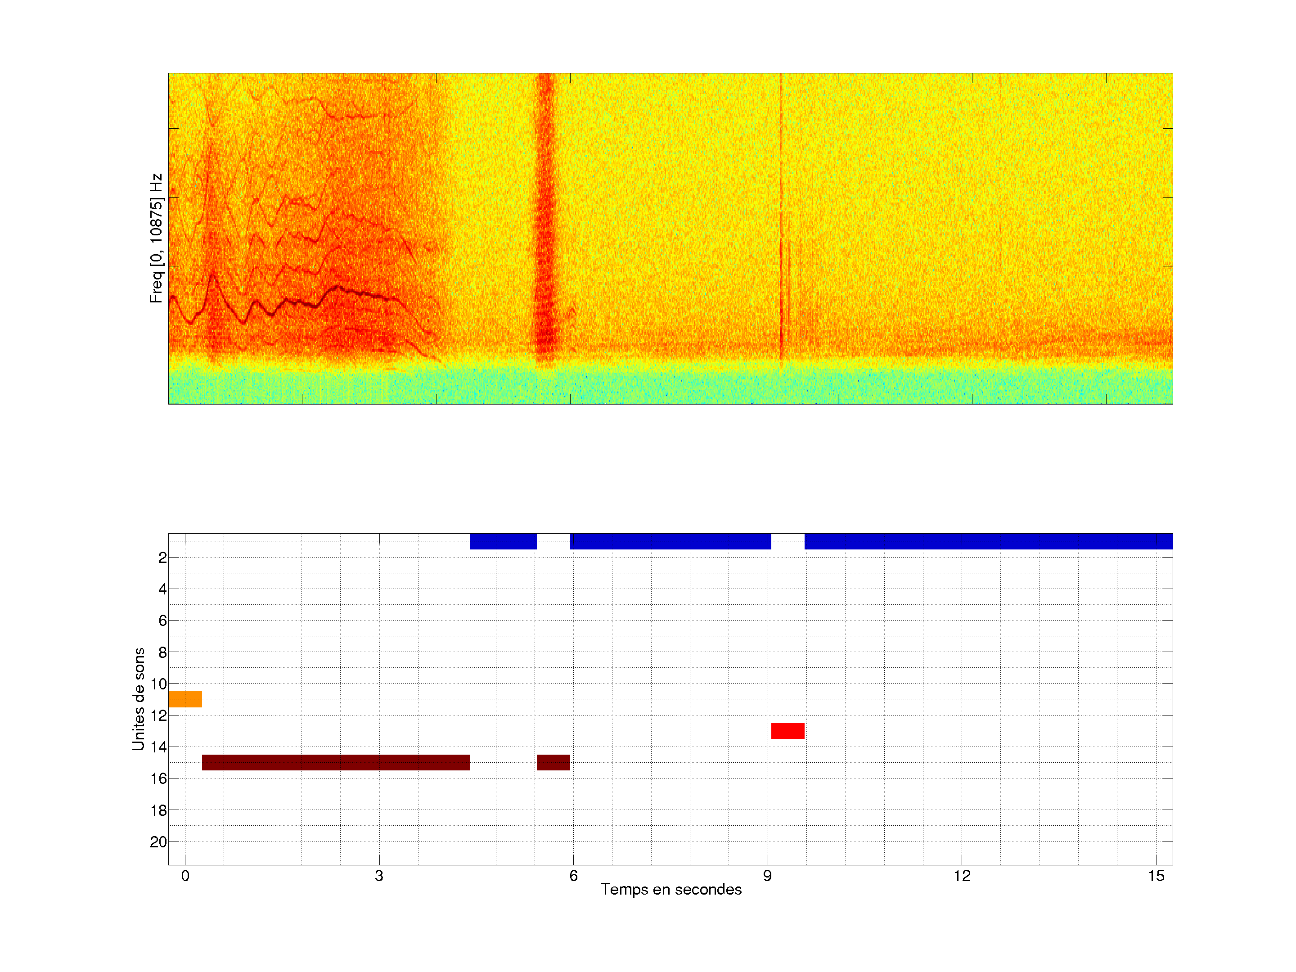Viewport: 1296px width, 972px height.
Task: Select the long dark red bar at unit 15
Action: tap(336, 762)
